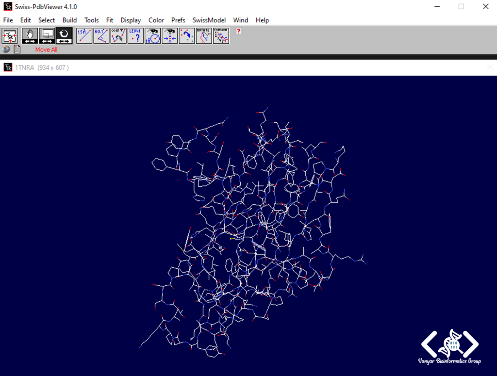
Task: Click the red question mark help icon
Action: (x=239, y=31)
